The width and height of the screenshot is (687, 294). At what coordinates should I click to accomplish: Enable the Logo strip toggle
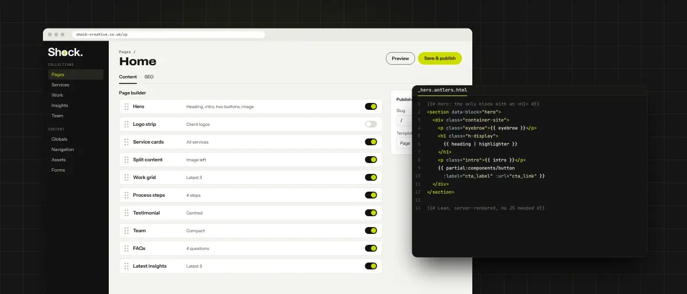coord(371,124)
